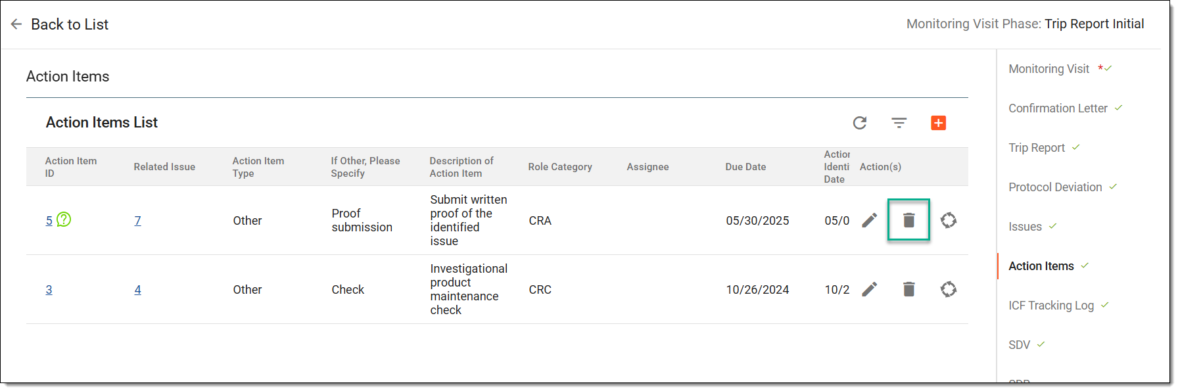Viewport: 1178px width, 391px height.
Task: Select the due date 05/30/2025 cell
Action: [x=757, y=221]
